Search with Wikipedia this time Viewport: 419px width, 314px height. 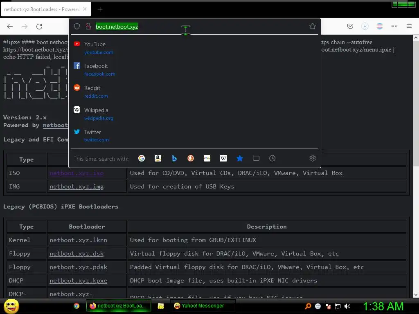223,158
